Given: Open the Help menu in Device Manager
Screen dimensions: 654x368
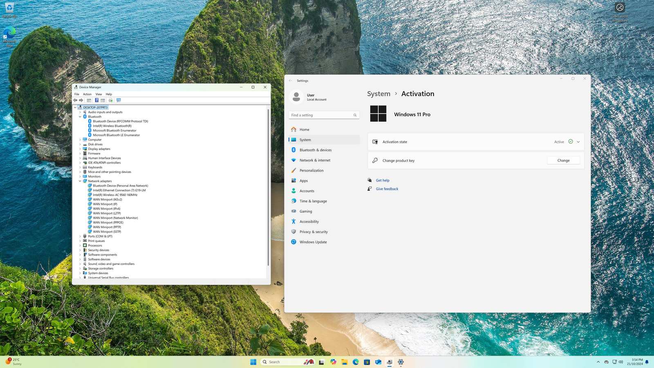Looking at the screenshot, I should [109, 94].
